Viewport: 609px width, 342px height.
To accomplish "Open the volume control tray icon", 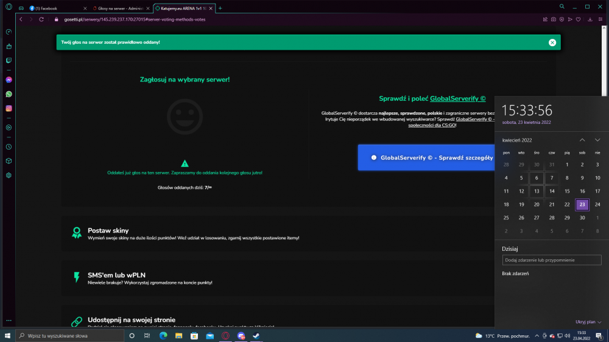I will point(567,336).
